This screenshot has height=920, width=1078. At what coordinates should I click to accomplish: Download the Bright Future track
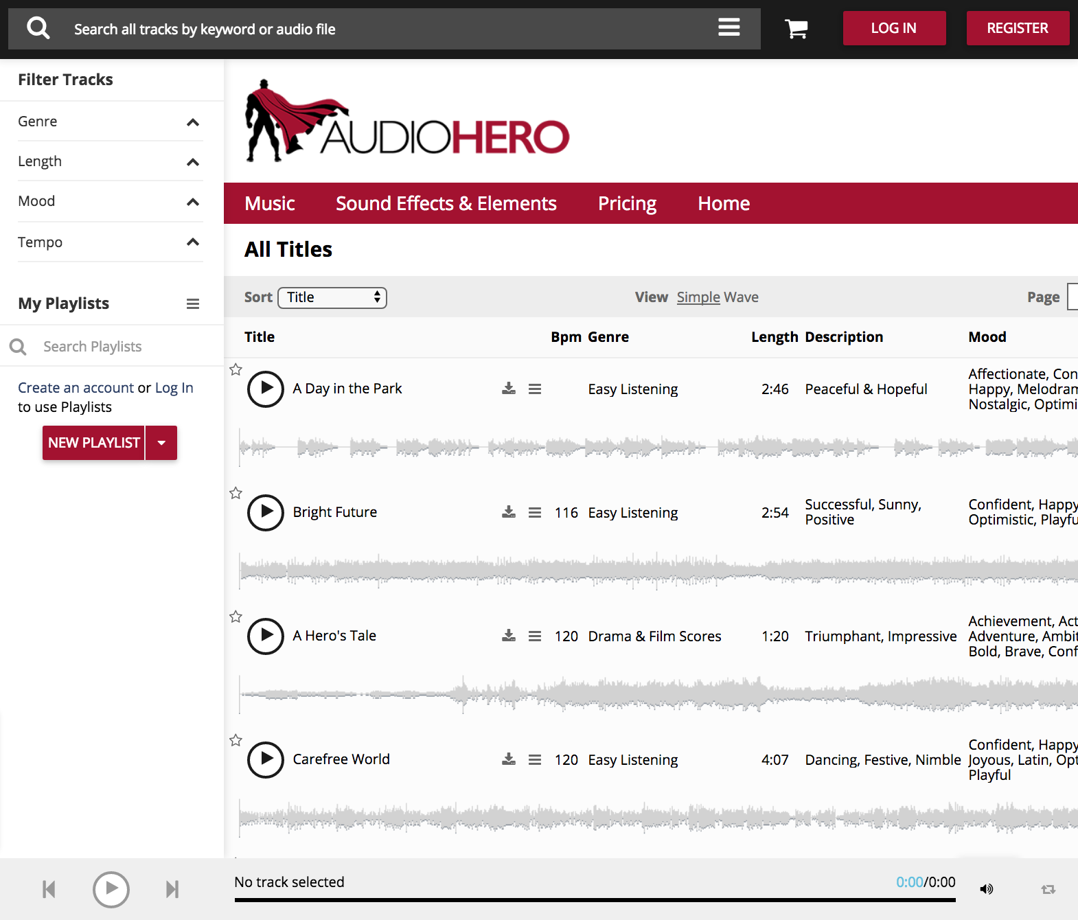[x=509, y=512]
